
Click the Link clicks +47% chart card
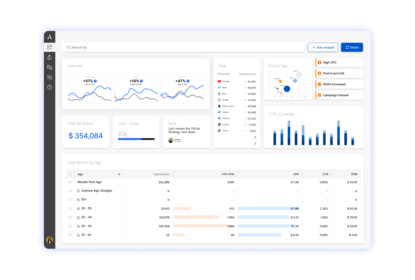point(182,88)
